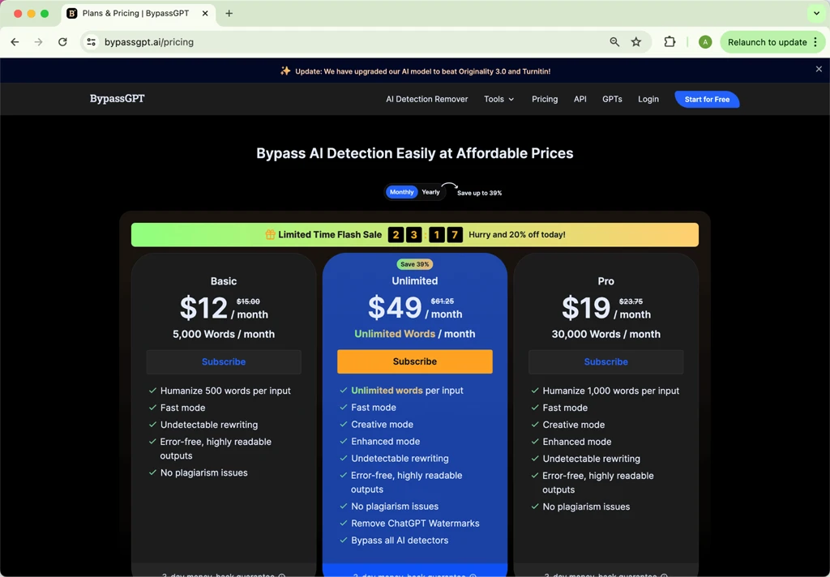Image resolution: width=830 pixels, height=577 pixels.
Task: Click 'Remove ChatGPT Watermarks' feature
Action: pyautogui.click(x=415, y=523)
